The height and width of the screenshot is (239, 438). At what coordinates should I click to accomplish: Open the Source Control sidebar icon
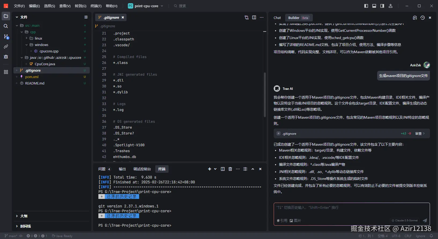click(x=6, y=36)
